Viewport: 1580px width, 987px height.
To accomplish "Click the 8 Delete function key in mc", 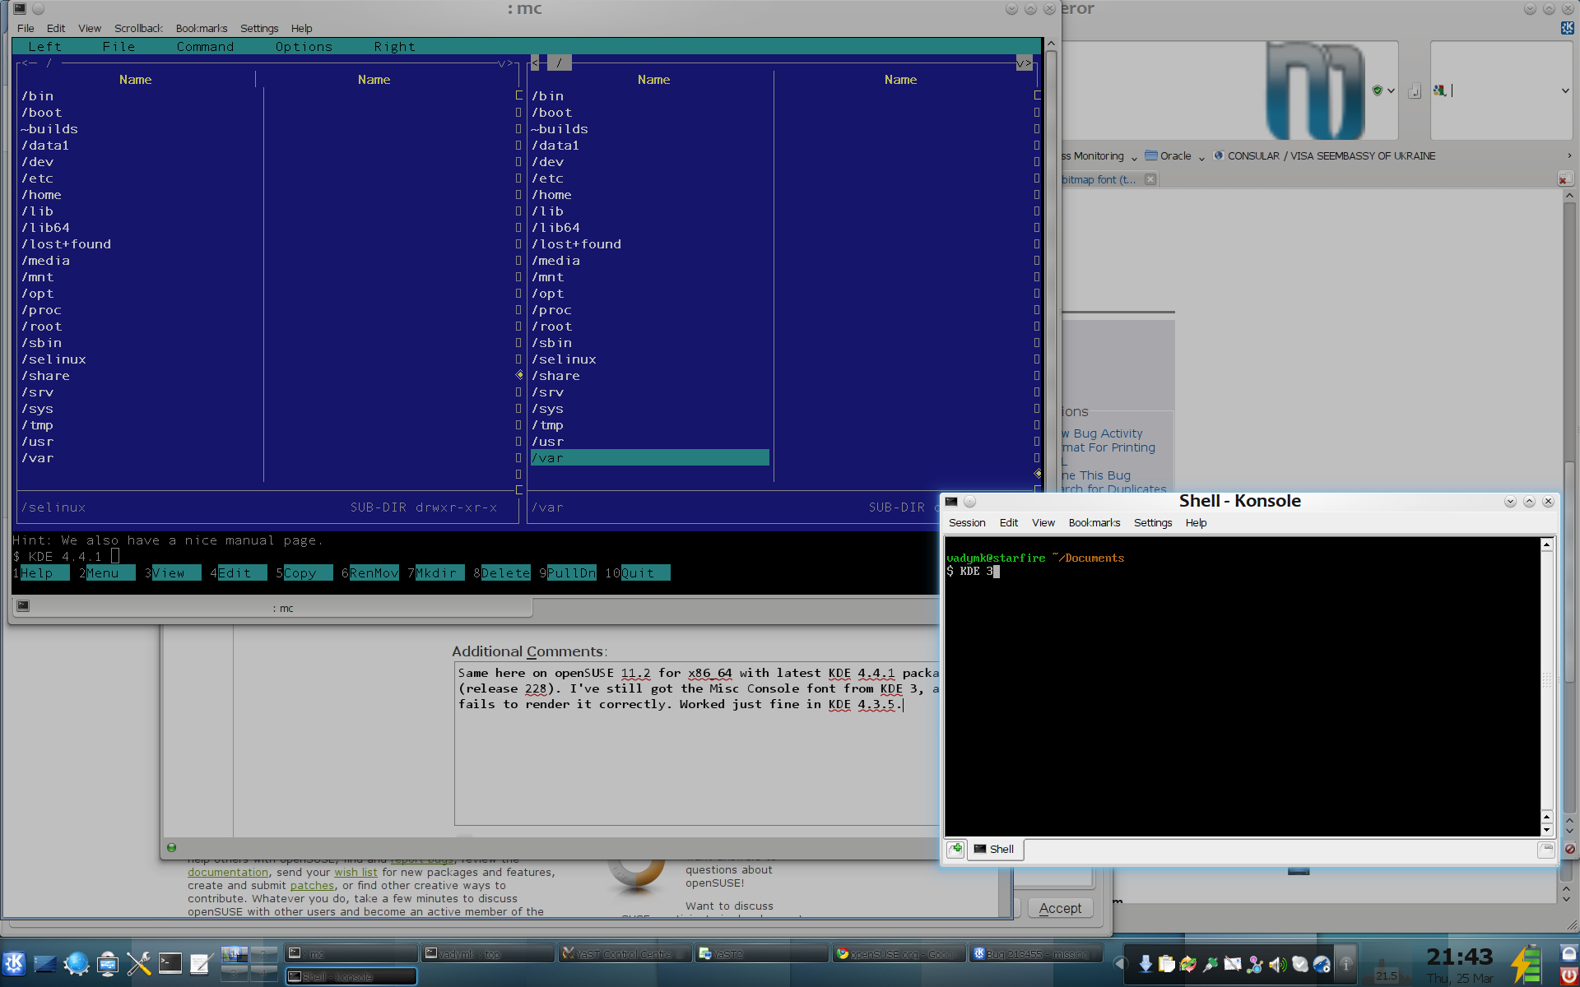I will [x=501, y=573].
